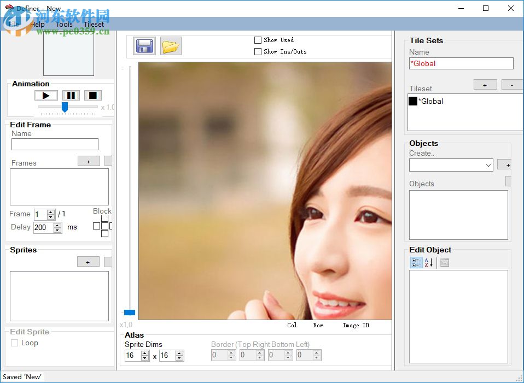The width and height of the screenshot is (524, 383).
Task: Save the file using the floppy disk icon
Action: point(144,46)
